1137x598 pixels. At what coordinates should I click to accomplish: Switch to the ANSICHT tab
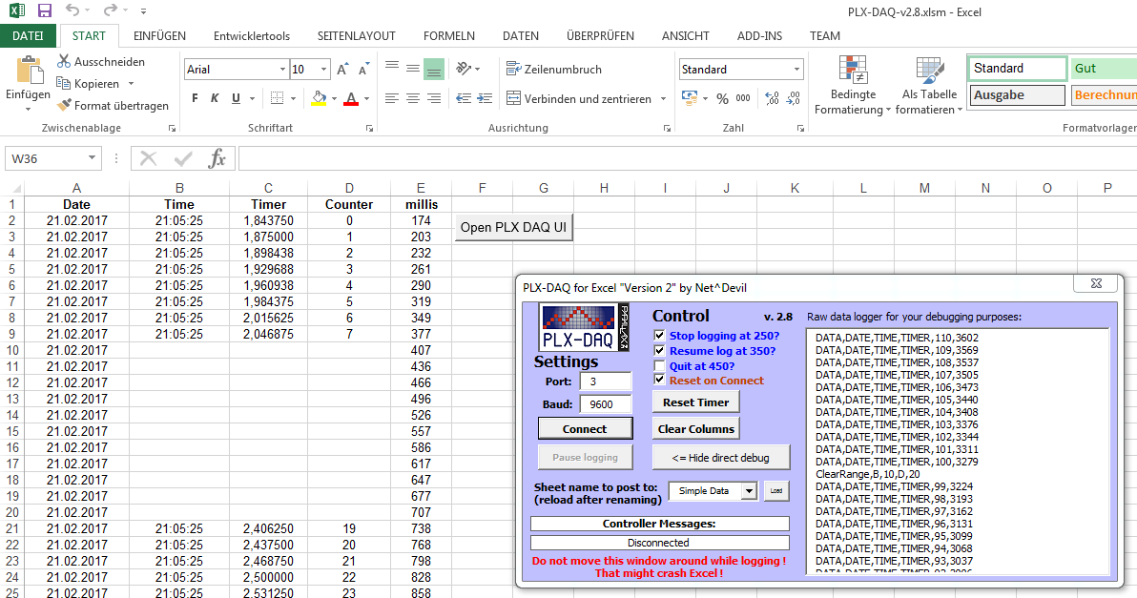pyautogui.click(x=685, y=35)
